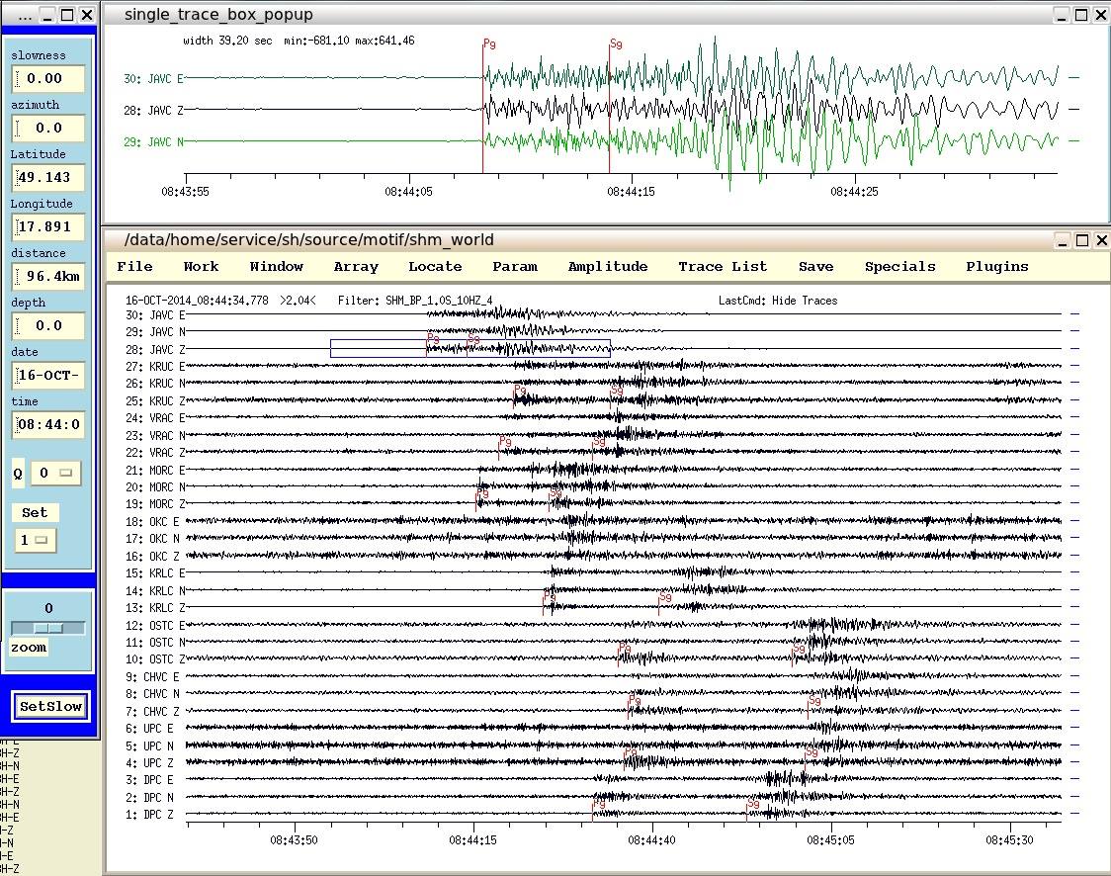Click the blue selection box on JAVC Z
Viewport: 1111px width, 876px height.
(376, 348)
